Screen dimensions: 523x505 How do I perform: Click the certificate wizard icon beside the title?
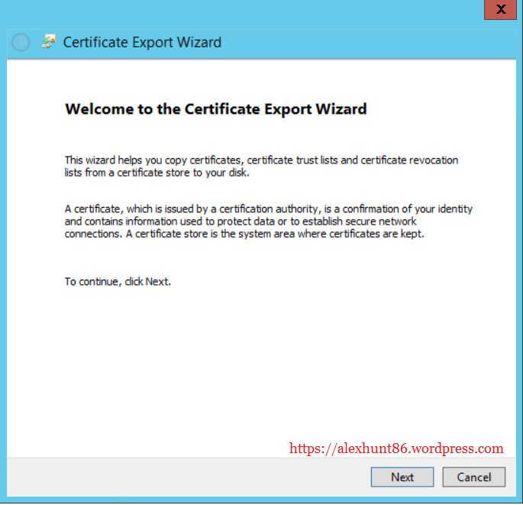(49, 42)
